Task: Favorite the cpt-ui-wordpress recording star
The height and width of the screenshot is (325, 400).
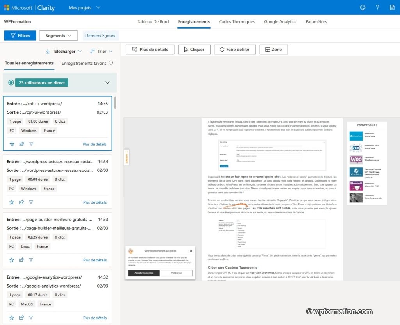Action: click(12, 144)
